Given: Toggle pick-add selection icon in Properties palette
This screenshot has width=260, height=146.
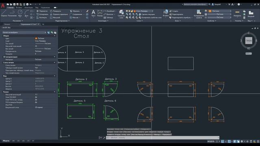Looking at the screenshot, I should tap(48, 32).
